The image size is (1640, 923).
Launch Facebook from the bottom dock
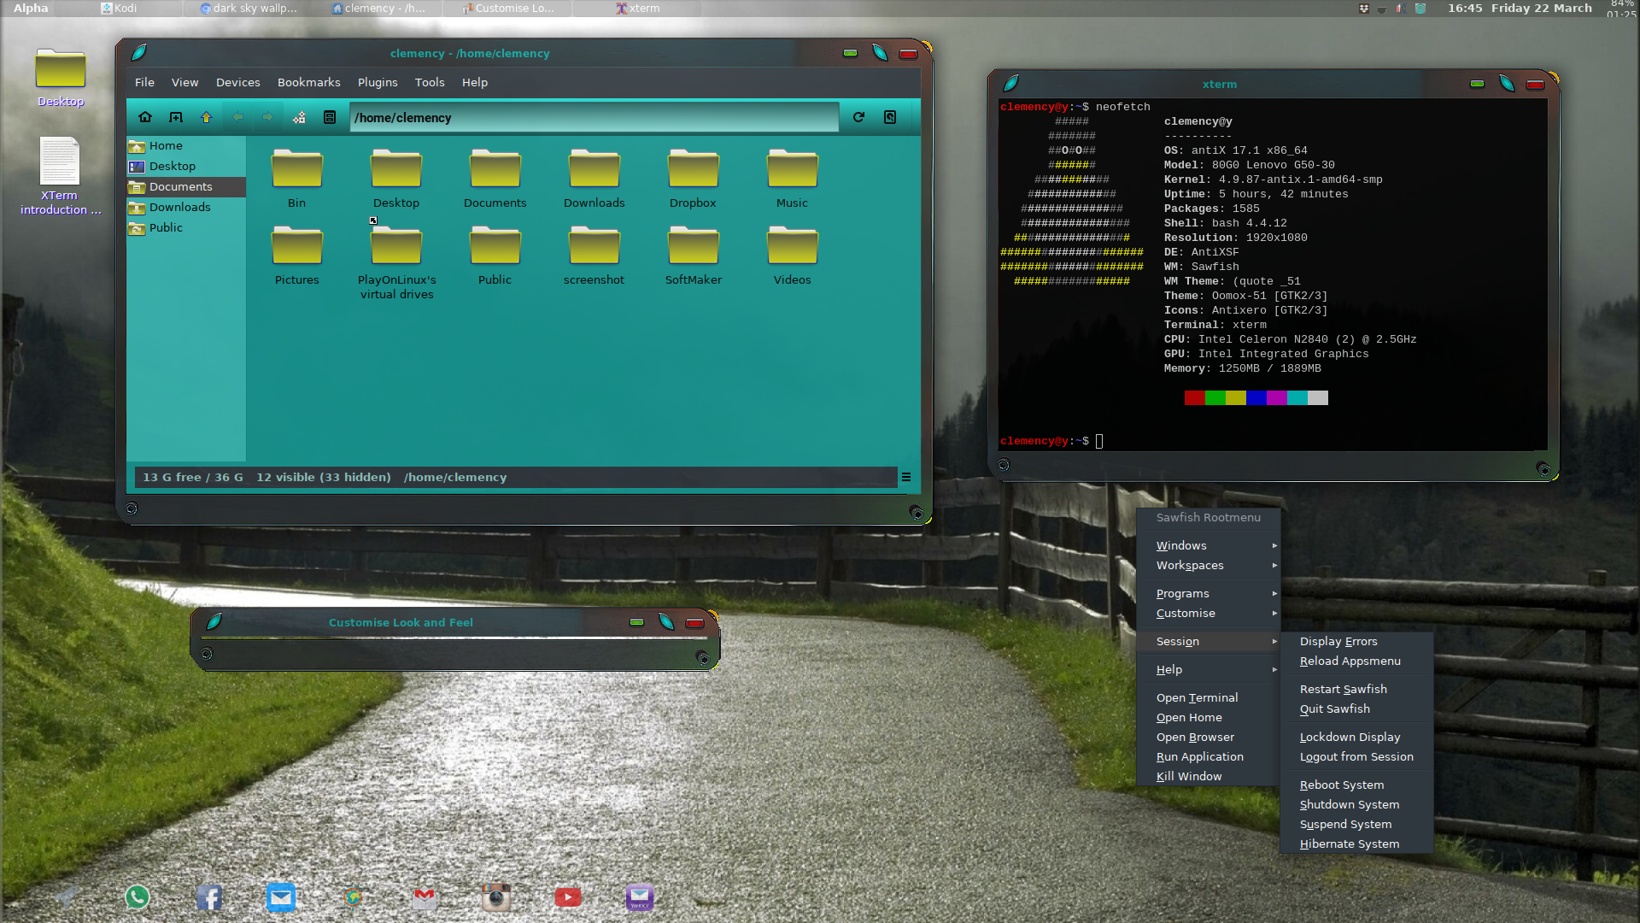209,897
